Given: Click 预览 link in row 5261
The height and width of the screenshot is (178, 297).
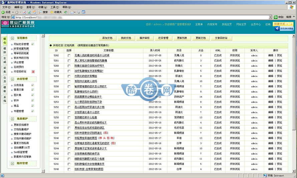Looking at the screenshot, I should pyautogui.click(x=279, y=61).
